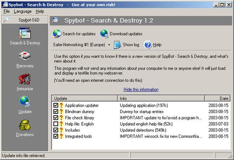This screenshot has width=234, height=160.
Task: Click the Updated english help file (52k) cell
Action: pyautogui.click(x=146, y=124)
